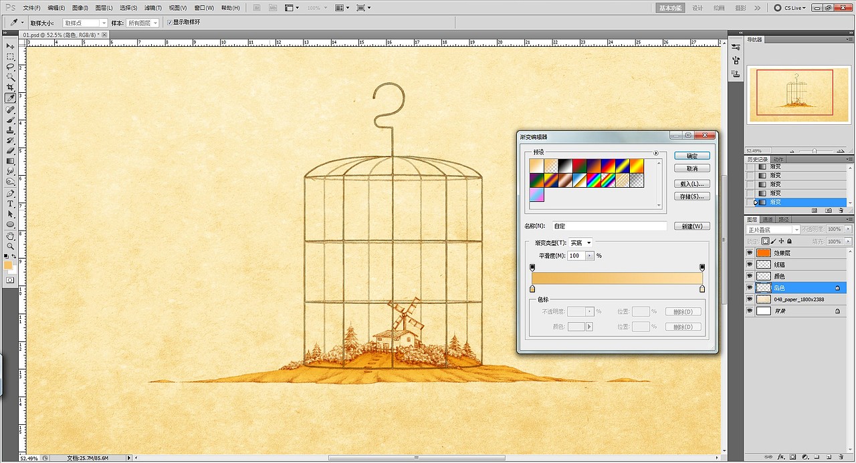
Task: Swap foreground and background colors
Action: 15,256
